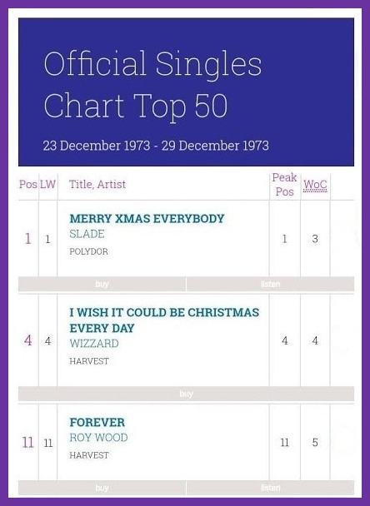Click the buy button under Merry Xmas Everybody

(102, 284)
